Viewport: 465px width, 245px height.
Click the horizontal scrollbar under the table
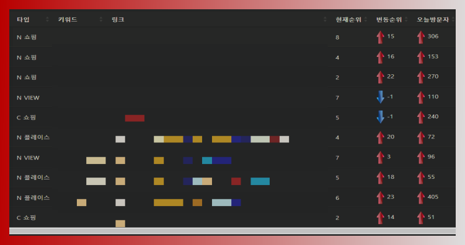(x=232, y=231)
